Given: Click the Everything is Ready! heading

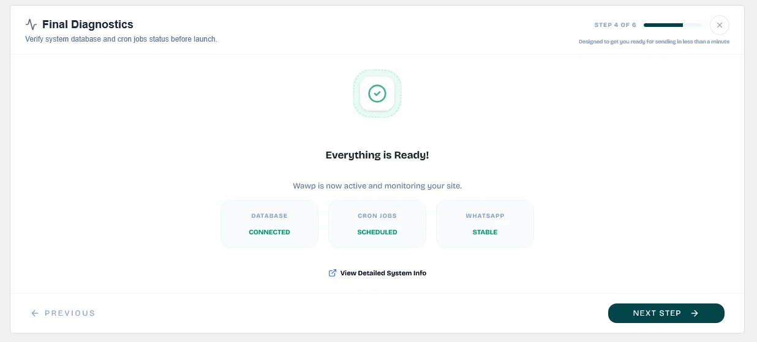Looking at the screenshot, I should tap(377, 155).
